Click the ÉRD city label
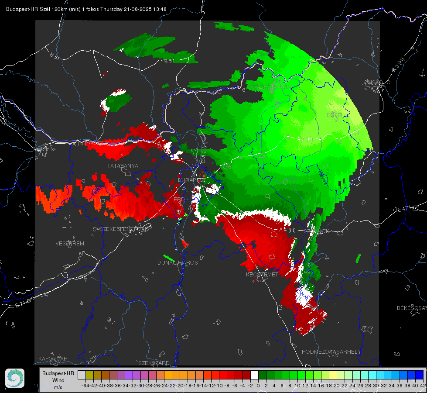This screenshot has height=393, width=427. [179, 200]
